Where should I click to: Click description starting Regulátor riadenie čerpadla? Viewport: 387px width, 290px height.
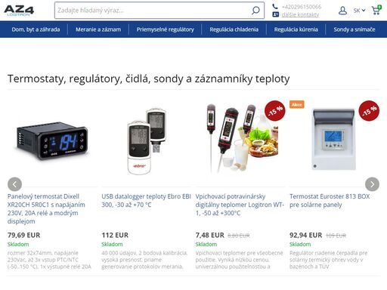[329, 260]
